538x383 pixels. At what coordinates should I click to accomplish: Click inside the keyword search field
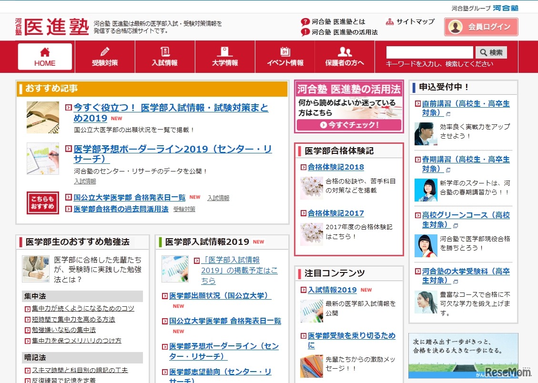point(429,52)
